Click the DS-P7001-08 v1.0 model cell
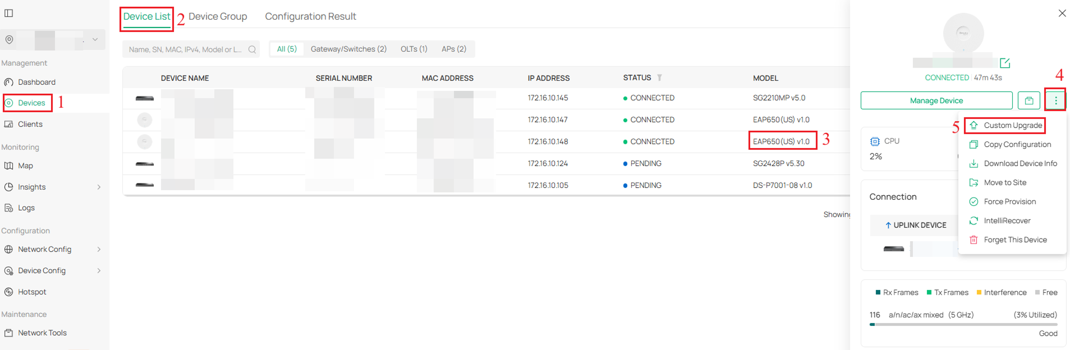The image size is (1070, 350). point(782,185)
